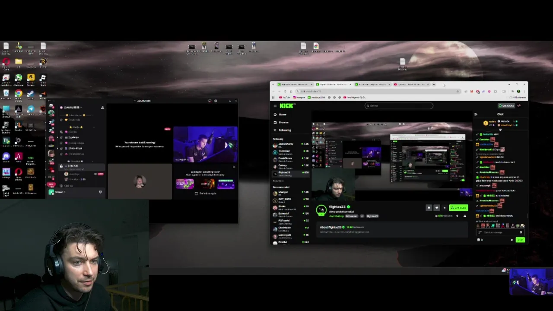The height and width of the screenshot is (311, 553).
Task: Open the Kick hamburger sidebar menu
Action: tap(275, 106)
